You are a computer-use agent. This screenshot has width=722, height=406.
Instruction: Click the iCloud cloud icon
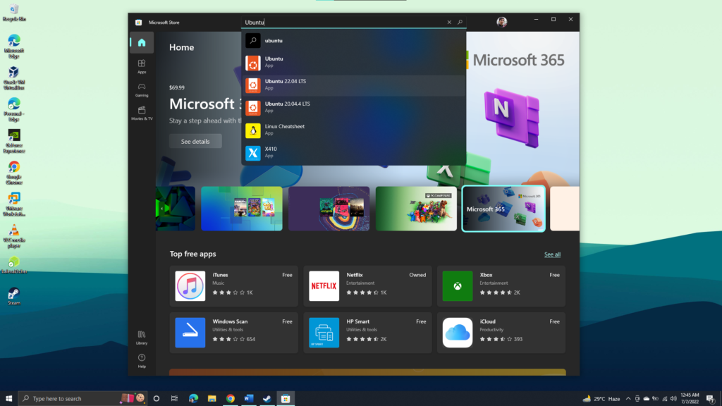(457, 333)
